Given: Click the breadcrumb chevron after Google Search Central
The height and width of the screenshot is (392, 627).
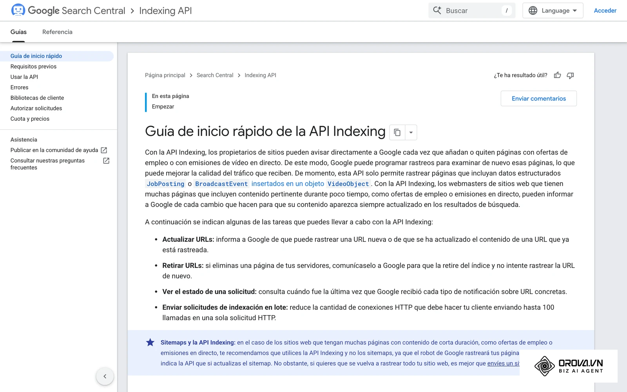Looking at the screenshot, I should point(132,11).
